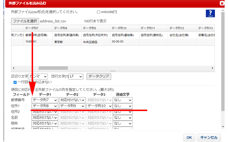Close the external file import dialog
The height and width of the screenshot is (142, 228).
[x=222, y=3]
